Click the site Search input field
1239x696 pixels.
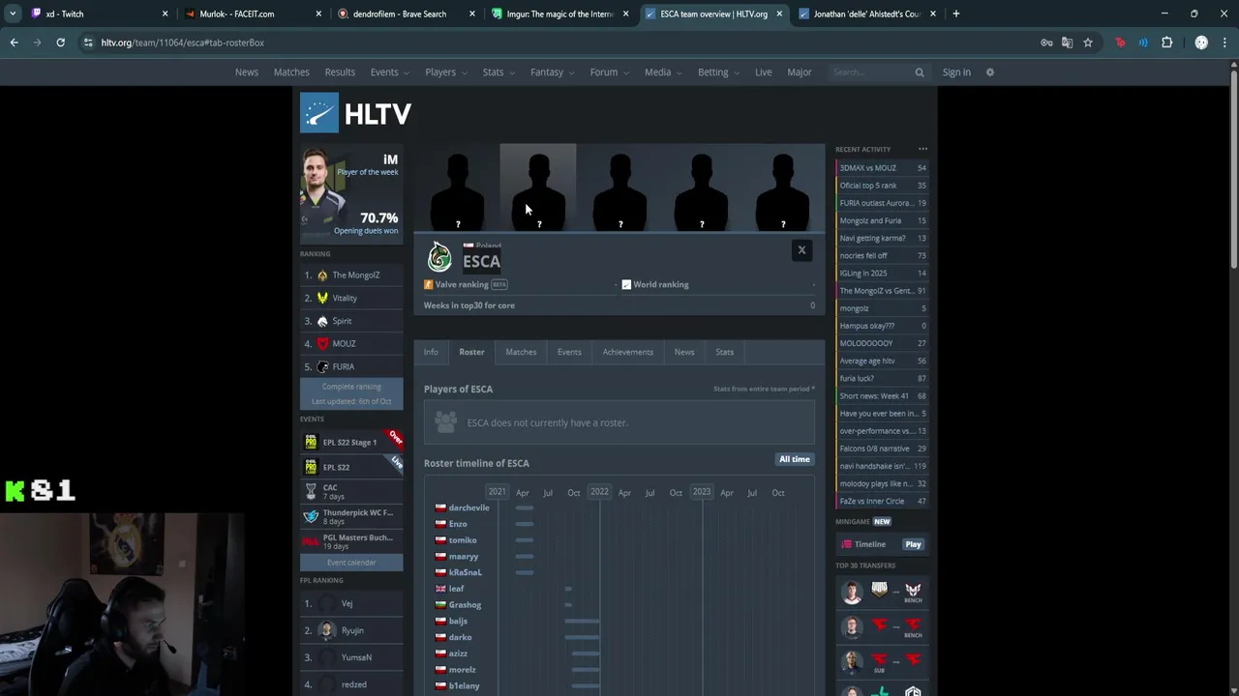[871, 72]
